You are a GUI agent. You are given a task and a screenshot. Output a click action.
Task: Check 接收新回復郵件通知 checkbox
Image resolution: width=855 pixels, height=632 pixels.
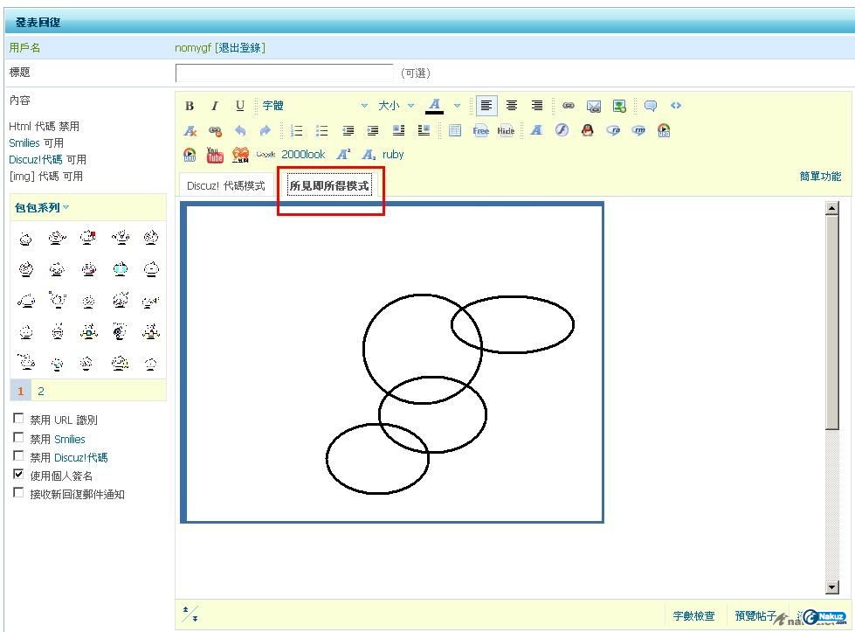point(18,492)
